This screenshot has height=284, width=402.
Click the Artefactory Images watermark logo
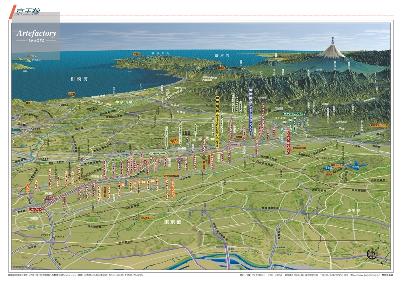[x=36, y=36]
